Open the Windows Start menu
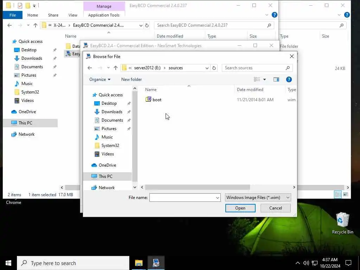 [8, 263]
